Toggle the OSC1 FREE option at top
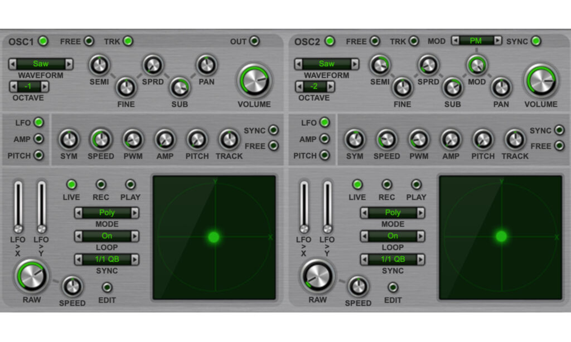The width and height of the screenshot is (571, 342). [89, 41]
